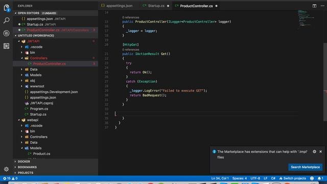The height and width of the screenshot is (184, 327).
Task: Click Ln 34, Col 1 status item
Action: tap(220, 178)
